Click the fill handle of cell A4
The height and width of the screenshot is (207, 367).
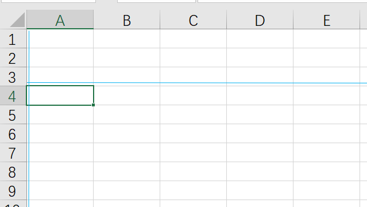[94, 105]
